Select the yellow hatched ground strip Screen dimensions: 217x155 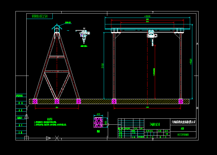[109, 101]
